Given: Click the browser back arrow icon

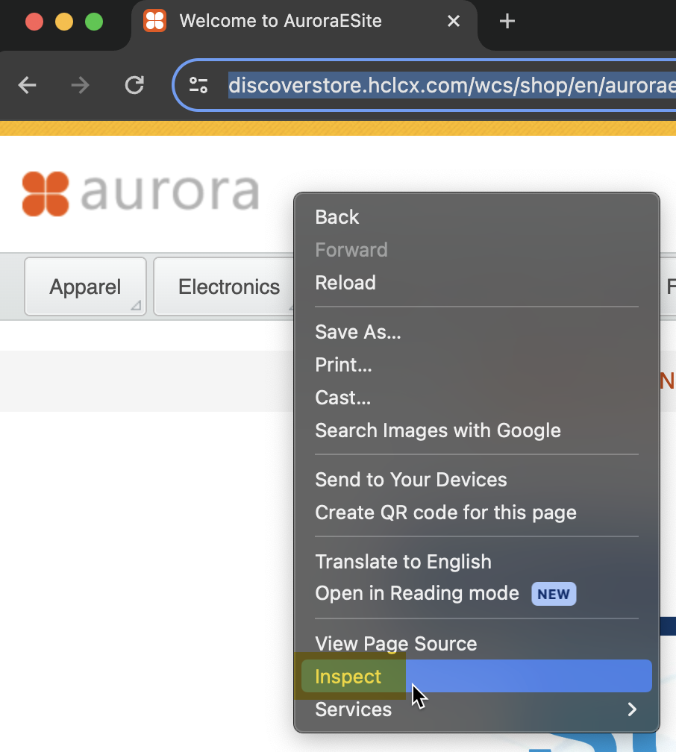Looking at the screenshot, I should tap(28, 86).
